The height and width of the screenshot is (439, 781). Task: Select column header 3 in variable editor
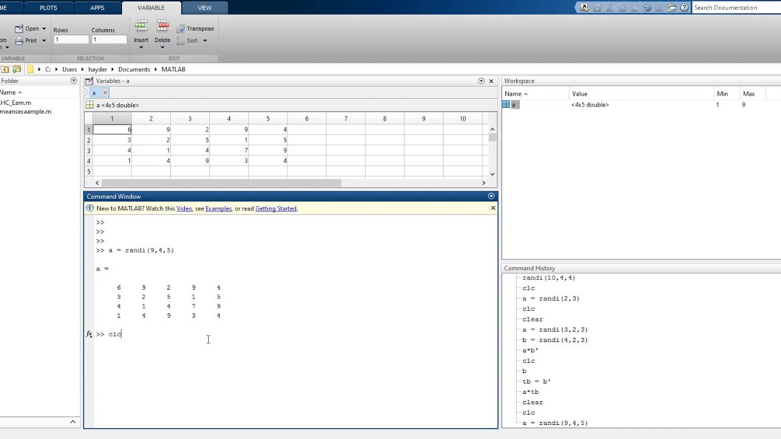coord(190,119)
